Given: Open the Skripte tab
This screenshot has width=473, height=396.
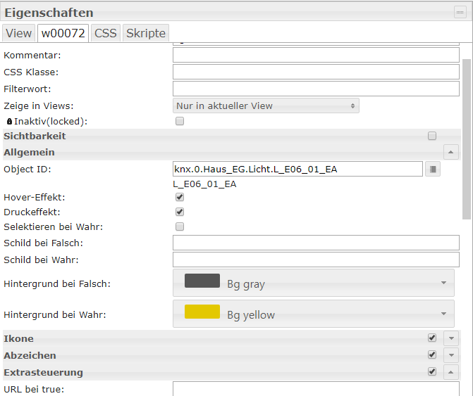Looking at the screenshot, I should click(x=146, y=33).
